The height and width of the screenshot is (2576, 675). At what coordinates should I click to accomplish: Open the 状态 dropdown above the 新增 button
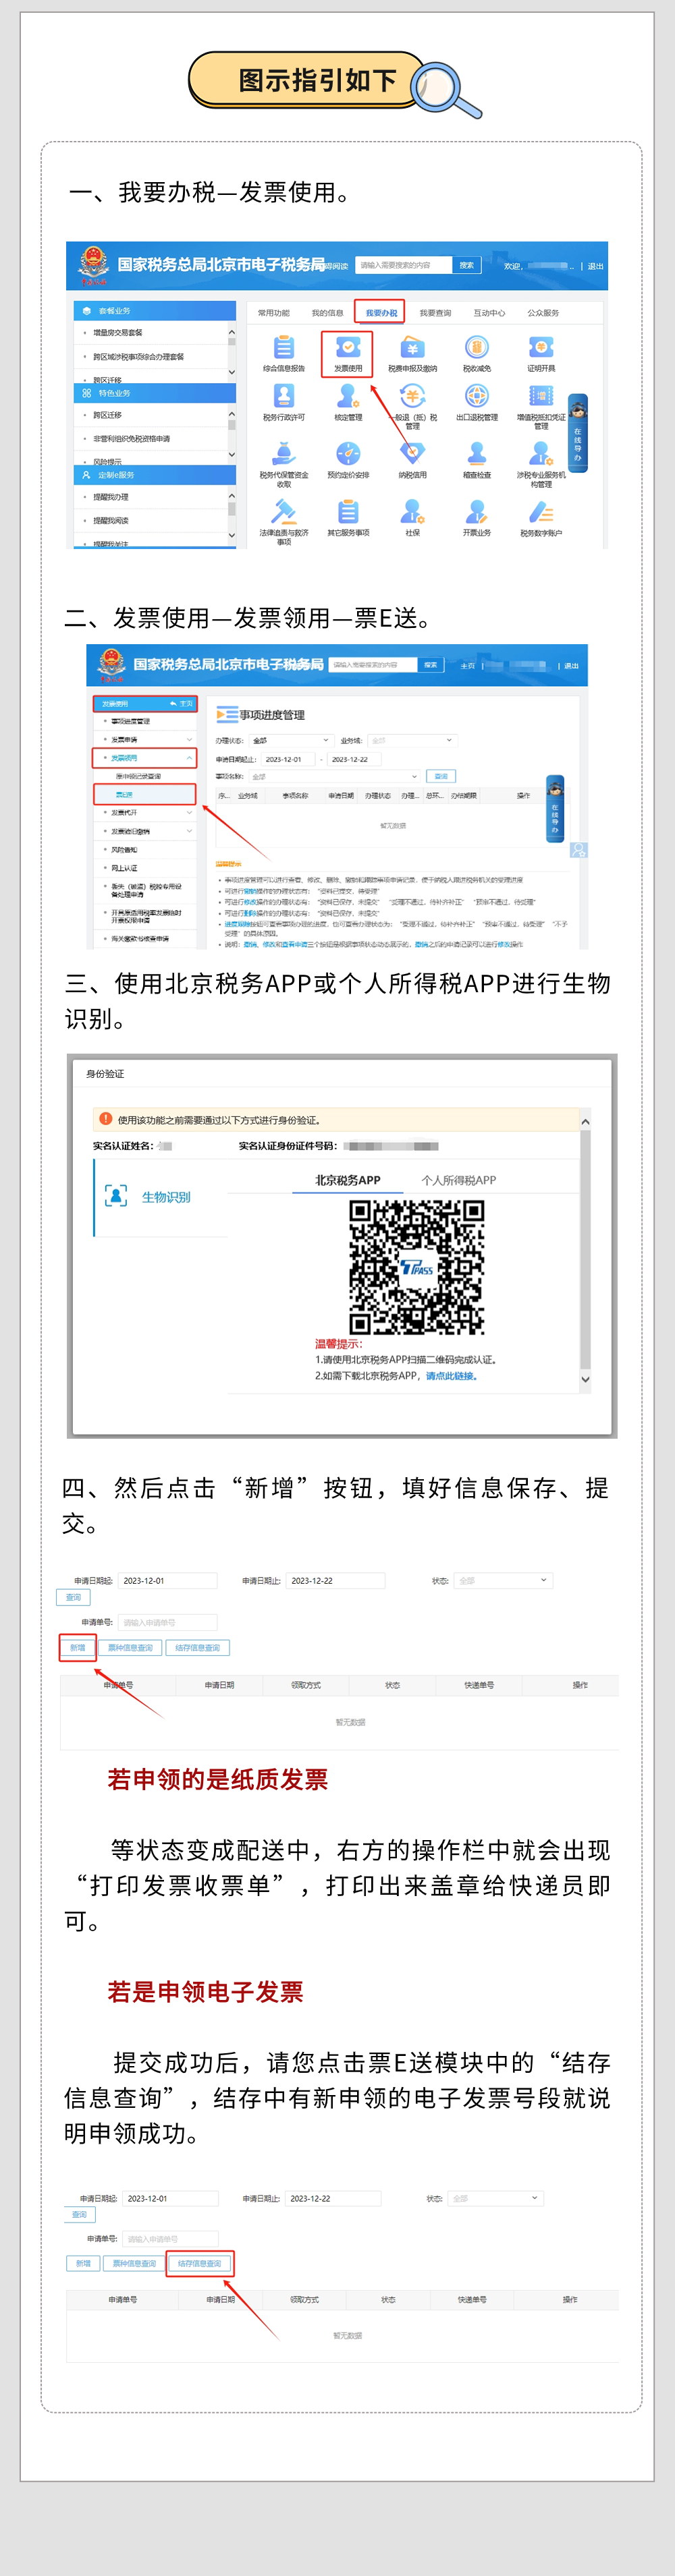tap(503, 1580)
